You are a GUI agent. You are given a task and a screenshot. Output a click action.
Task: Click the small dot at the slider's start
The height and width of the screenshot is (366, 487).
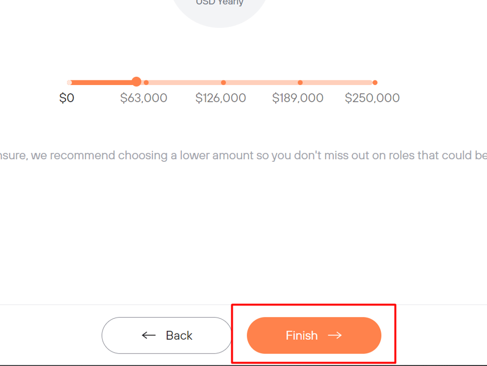tap(69, 82)
